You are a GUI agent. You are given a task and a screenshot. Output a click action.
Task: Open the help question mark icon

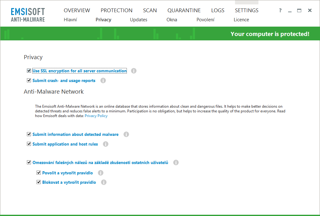[280, 10]
